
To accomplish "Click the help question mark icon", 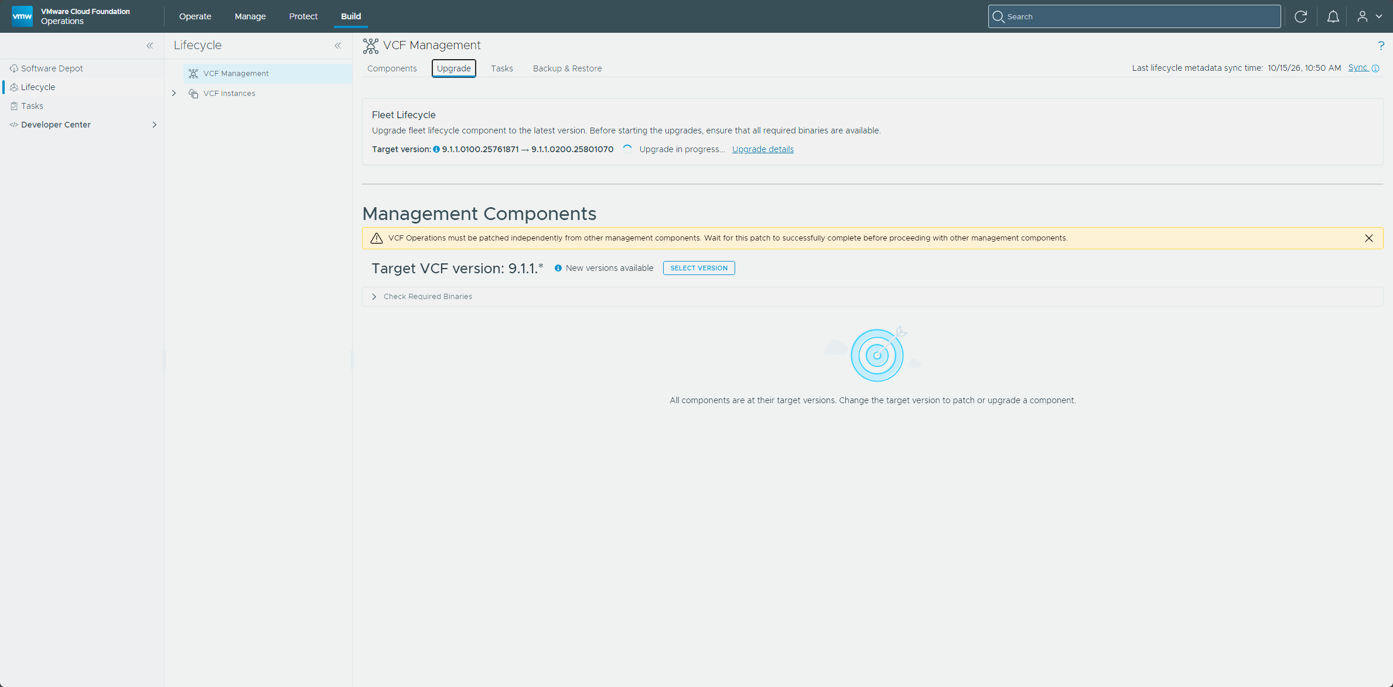I will (1381, 45).
